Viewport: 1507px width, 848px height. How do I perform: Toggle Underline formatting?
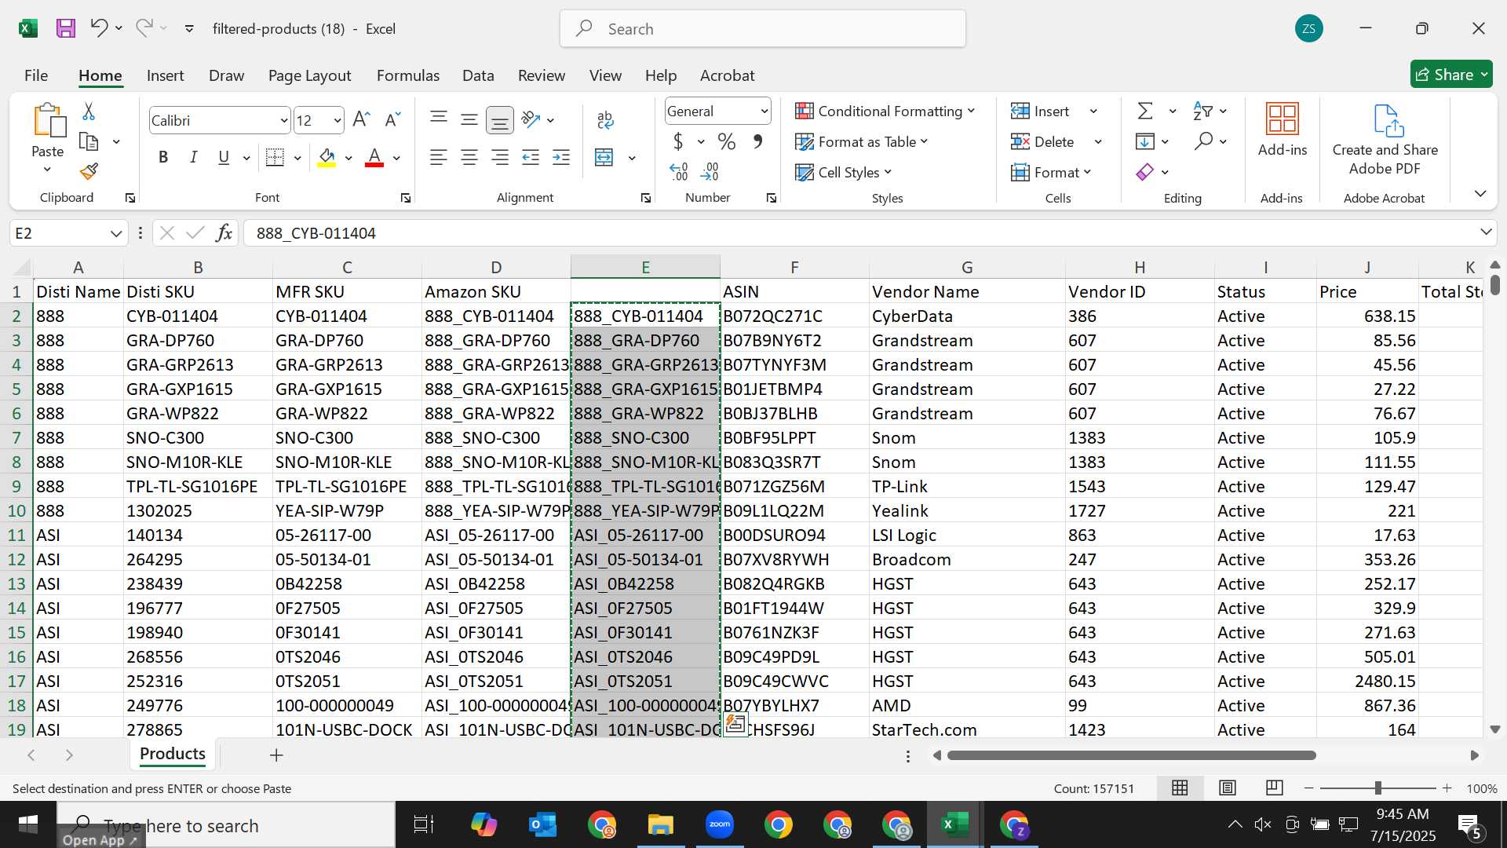[x=224, y=158]
